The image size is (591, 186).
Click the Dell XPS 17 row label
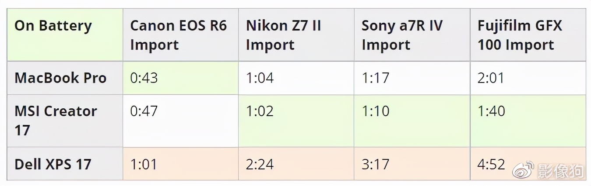tap(53, 164)
